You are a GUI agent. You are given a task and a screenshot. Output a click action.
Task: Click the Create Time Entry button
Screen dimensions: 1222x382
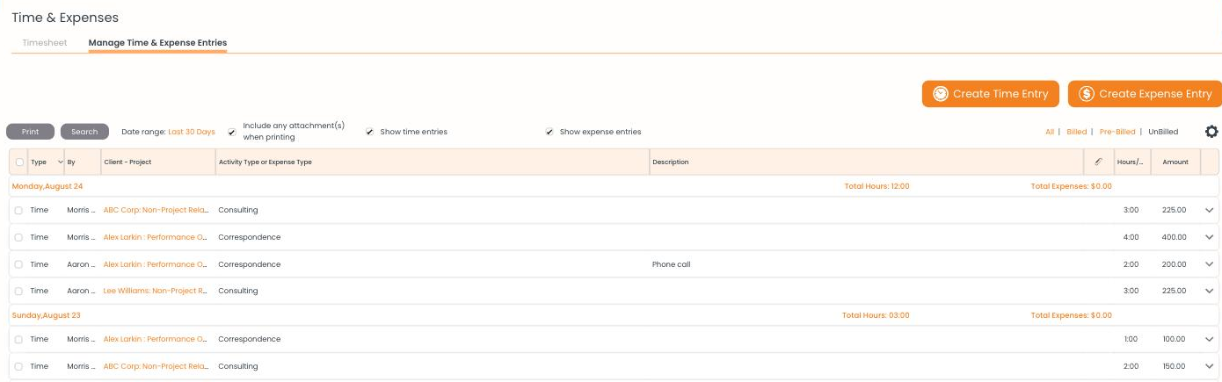coord(991,94)
